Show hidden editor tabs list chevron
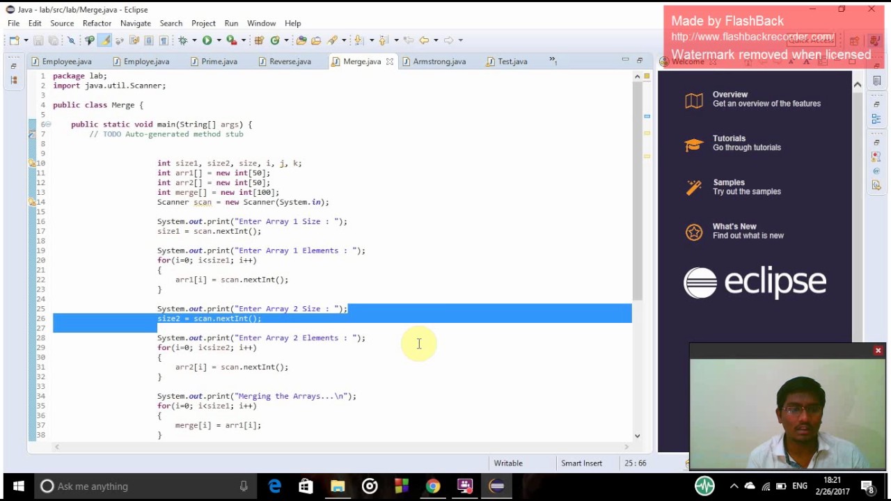The image size is (891, 501). click(x=553, y=61)
